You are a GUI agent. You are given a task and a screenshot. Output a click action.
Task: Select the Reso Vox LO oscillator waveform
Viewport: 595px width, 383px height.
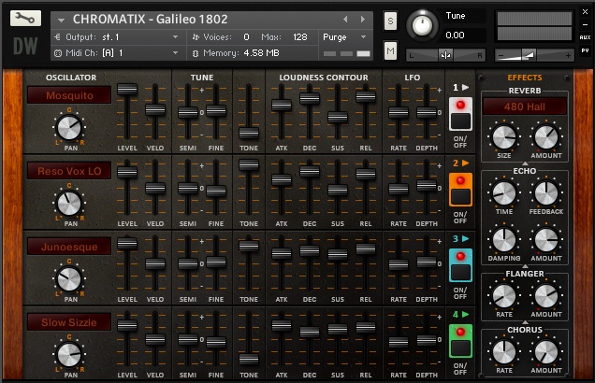[68, 171]
